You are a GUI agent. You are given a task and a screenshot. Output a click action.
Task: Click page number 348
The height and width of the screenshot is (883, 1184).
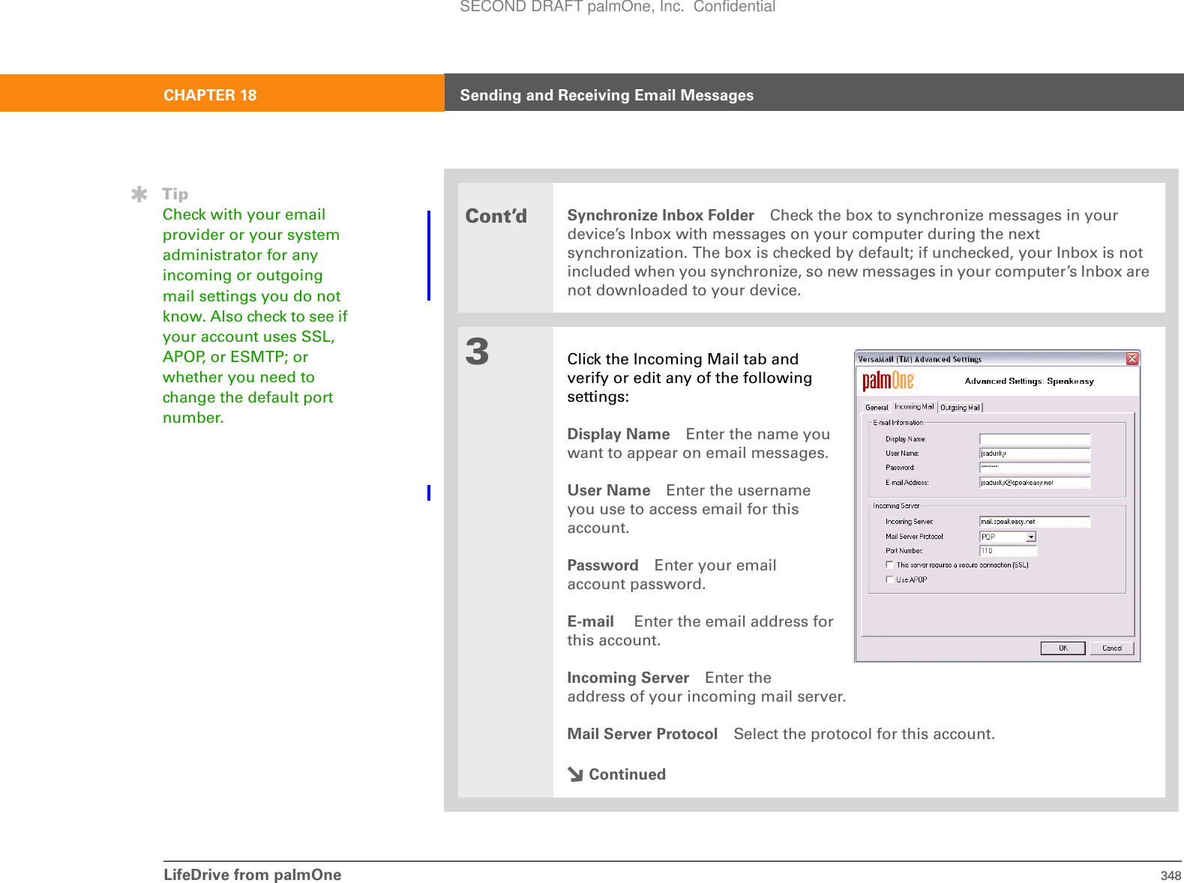[x=1171, y=876]
